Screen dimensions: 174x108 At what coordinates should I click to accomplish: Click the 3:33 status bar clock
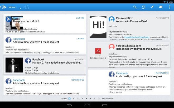(x=171, y=2)
